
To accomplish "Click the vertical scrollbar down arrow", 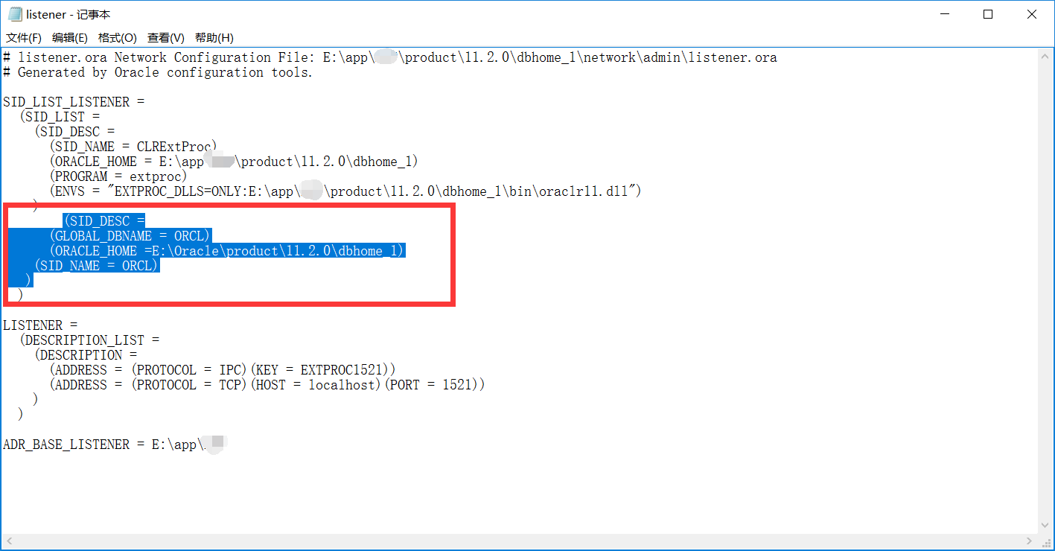I will pyautogui.click(x=1045, y=524).
